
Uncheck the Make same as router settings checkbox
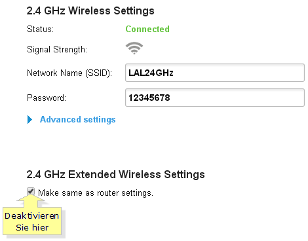31,192
